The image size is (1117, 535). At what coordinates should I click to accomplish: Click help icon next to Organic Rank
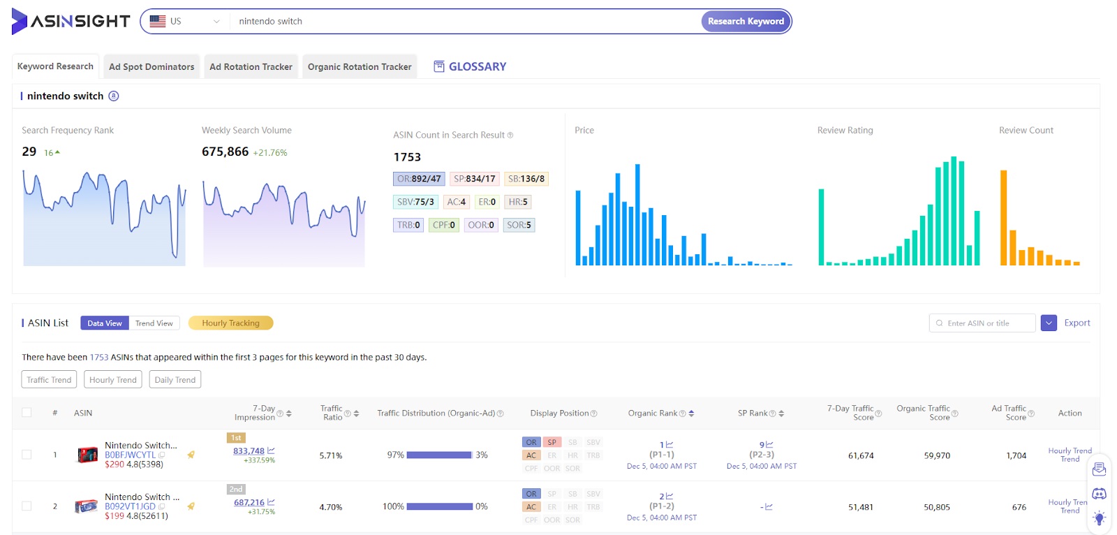click(x=682, y=413)
